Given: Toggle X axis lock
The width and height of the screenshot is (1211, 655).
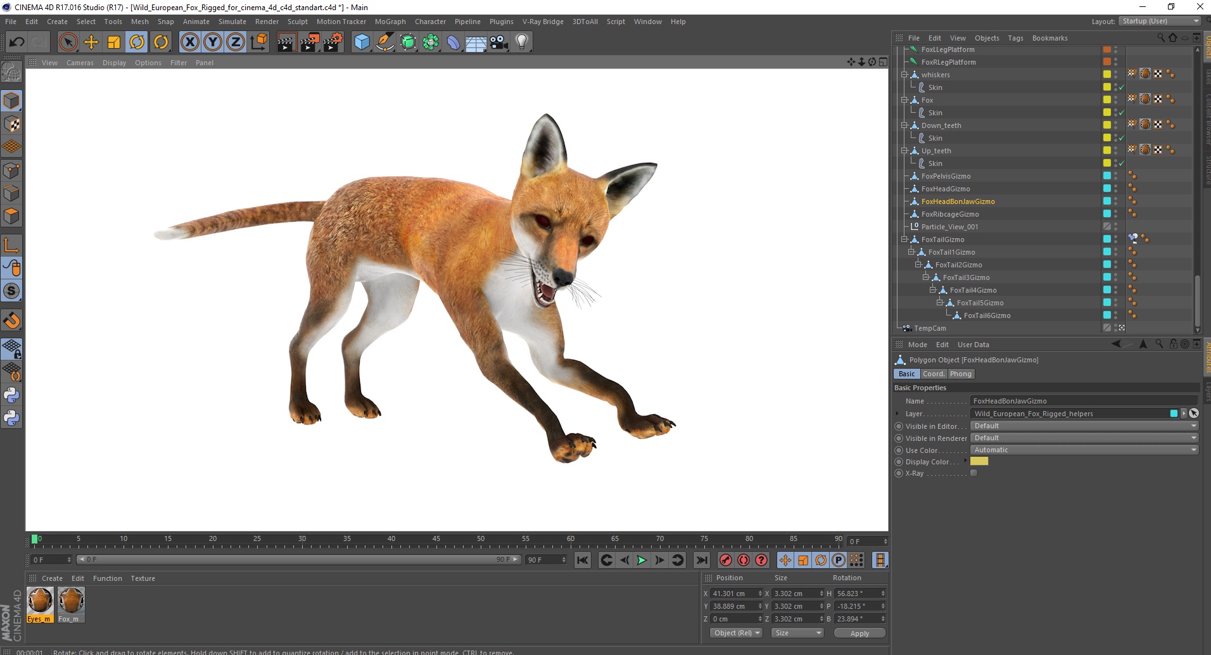Looking at the screenshot, I should click(189, 42).
